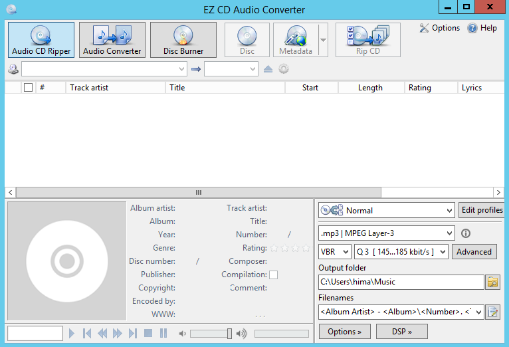The image size is (509, 347).
Task: Open the read speed dropdown
Action: pyautogui.click(x=231, y=69)
